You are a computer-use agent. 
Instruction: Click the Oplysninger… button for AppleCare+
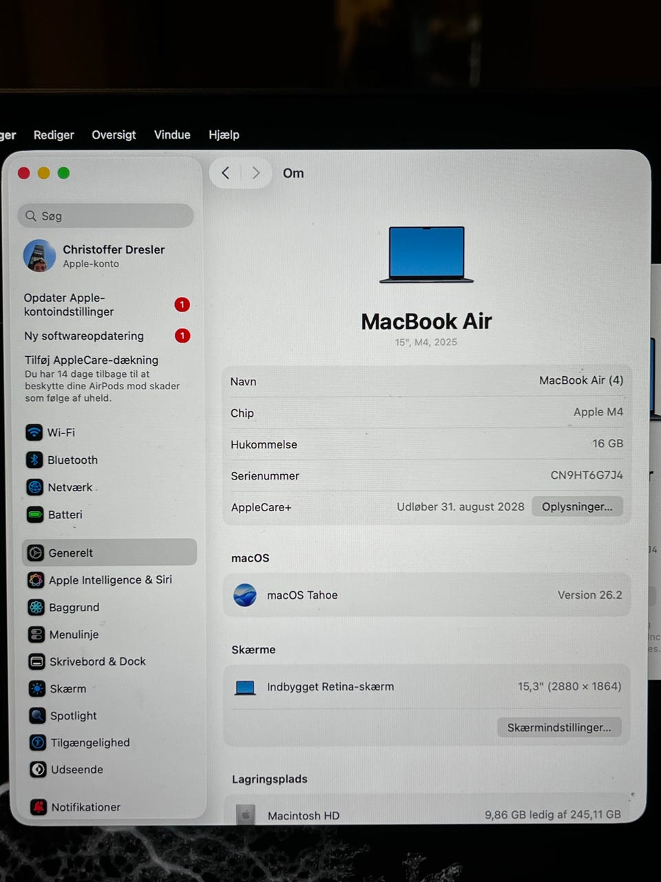pyautogui.click(x=577, y=506)
